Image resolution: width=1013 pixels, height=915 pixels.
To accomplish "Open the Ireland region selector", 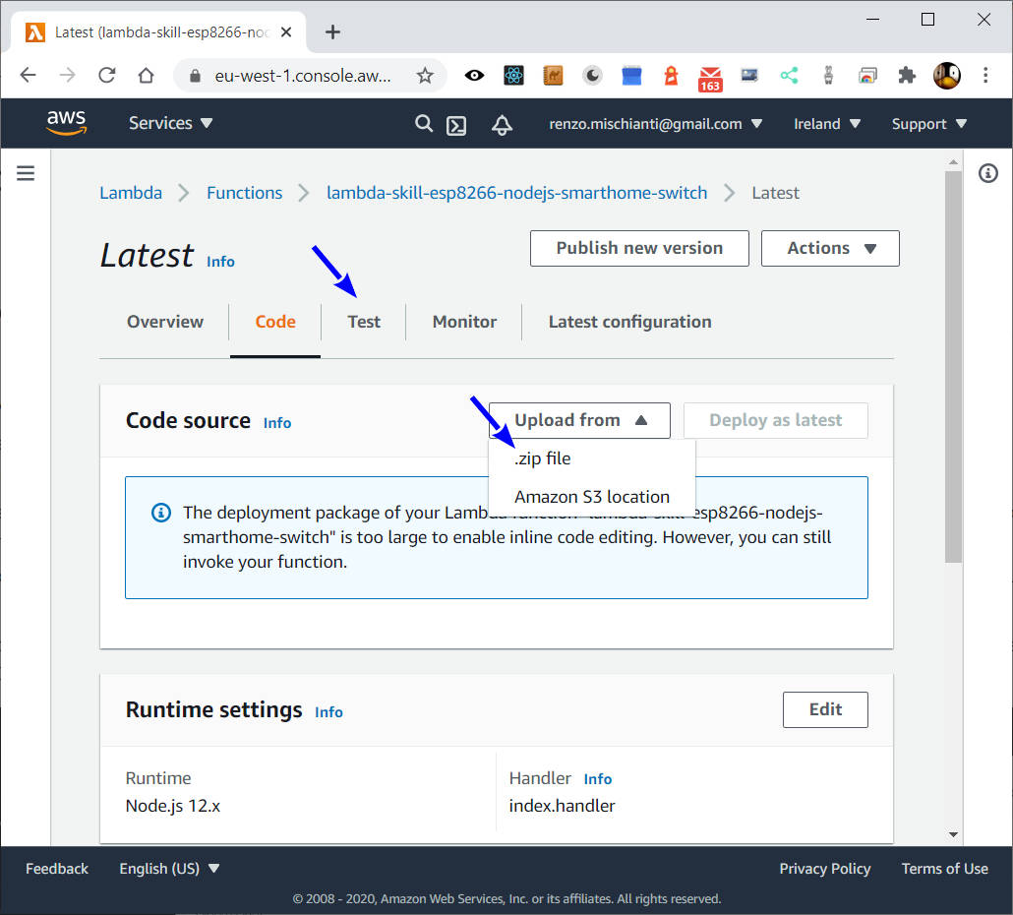I will point(826,124).
